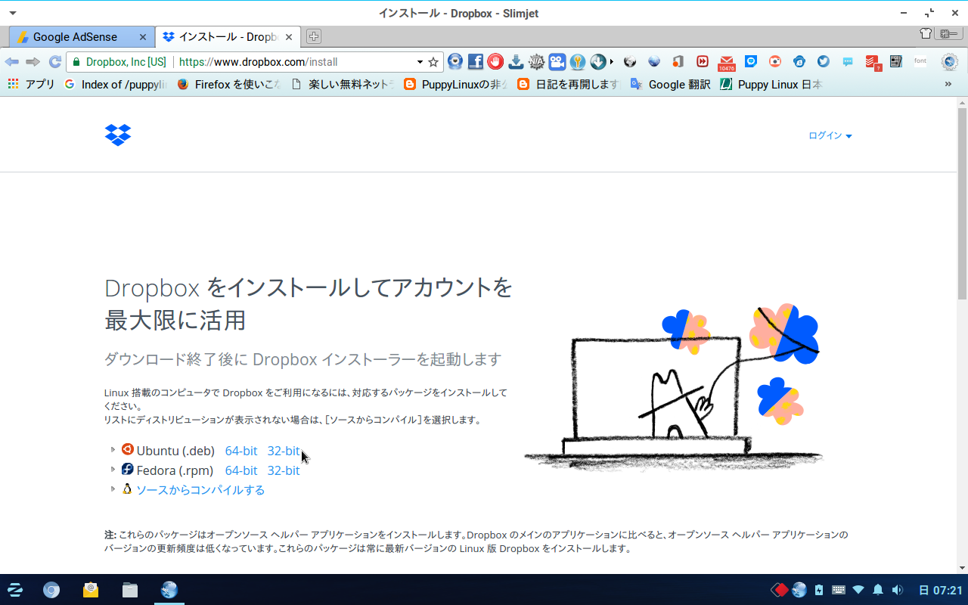Click the round blue download-arrow icon

[x=598, y=62]
